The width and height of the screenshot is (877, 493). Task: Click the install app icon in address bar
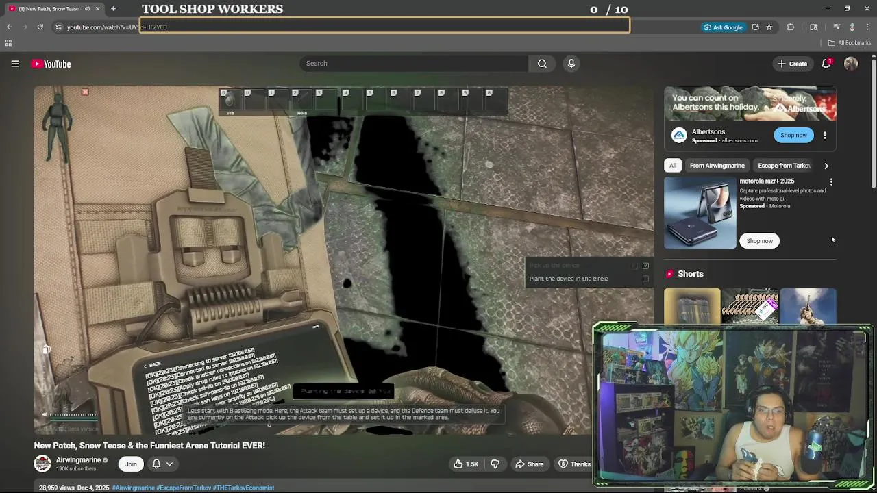(755, 27)
